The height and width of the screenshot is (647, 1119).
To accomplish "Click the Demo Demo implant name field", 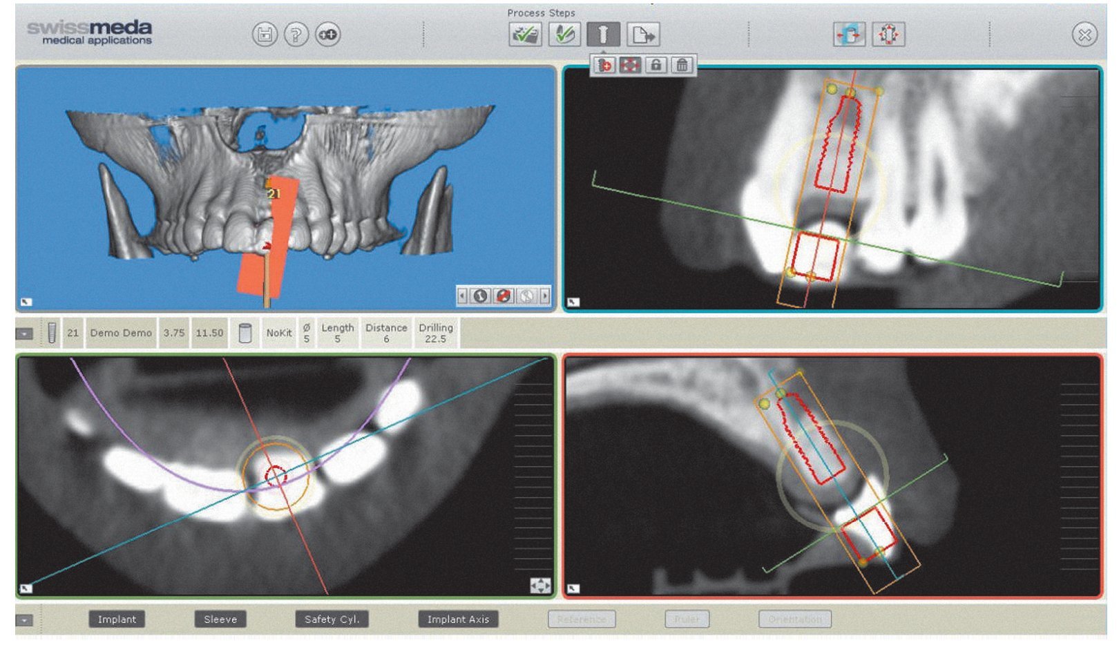I will [121, 333].
